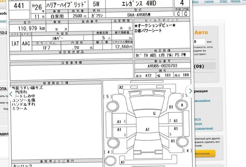Click the seating capacity '5 人'

click(x=106, y=38)
